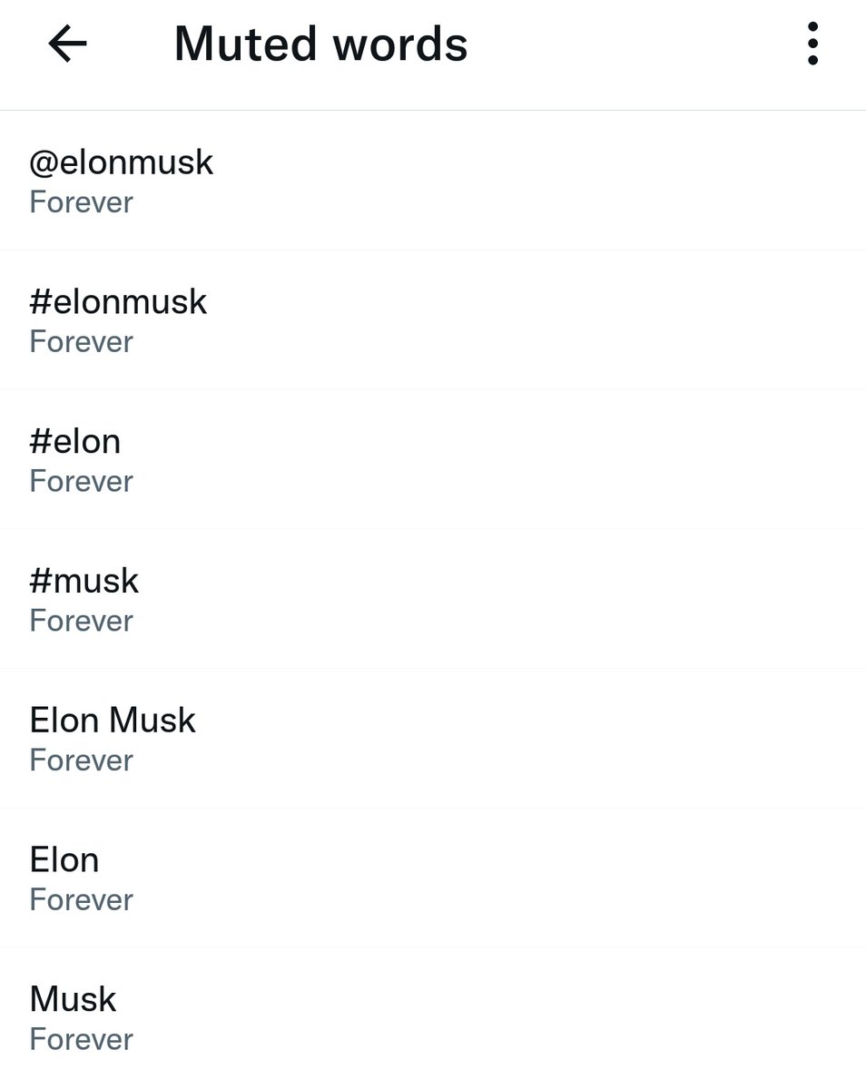Tap Forever text below the Elon entry

click(x=81, y=900)
